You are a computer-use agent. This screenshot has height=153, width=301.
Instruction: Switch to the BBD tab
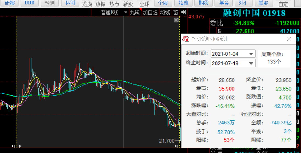[x=29, y=3]
